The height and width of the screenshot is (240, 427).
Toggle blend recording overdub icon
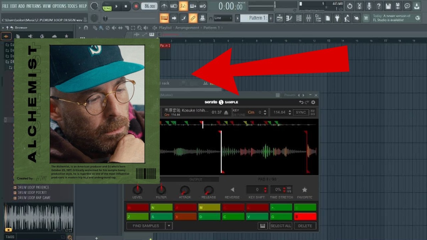tap(193, 6)
